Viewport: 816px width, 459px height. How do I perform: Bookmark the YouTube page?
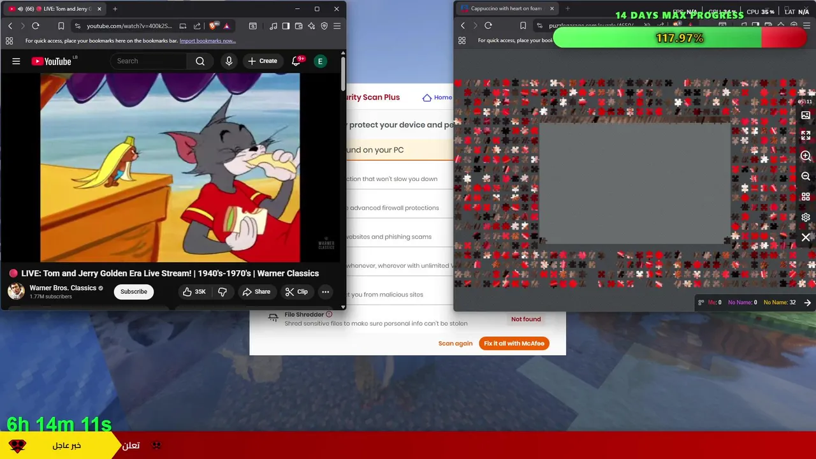pyautogui.click(x=61, y=26)
